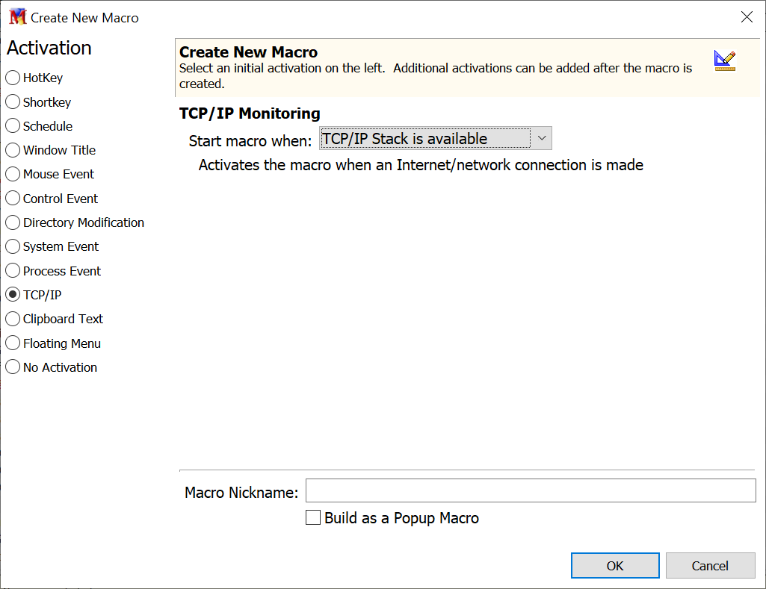Select Process Event activation
This screenshot has width=766, height=589.
tap(13, 271)
